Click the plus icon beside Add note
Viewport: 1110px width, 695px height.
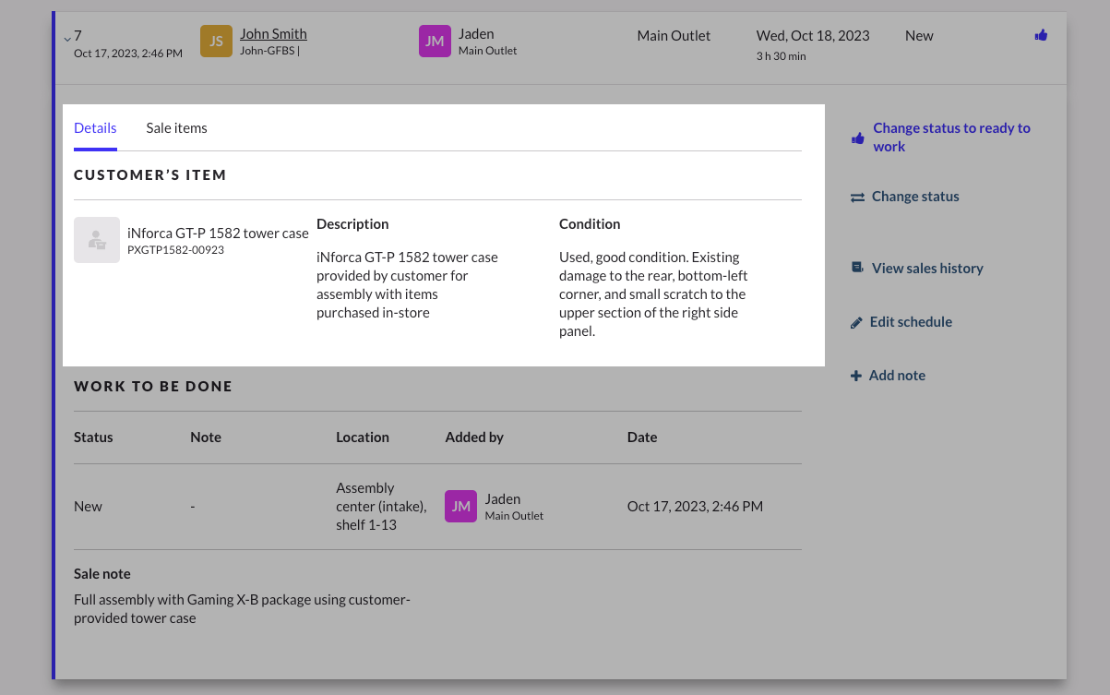pyautogui.click(x=856, y=376)
